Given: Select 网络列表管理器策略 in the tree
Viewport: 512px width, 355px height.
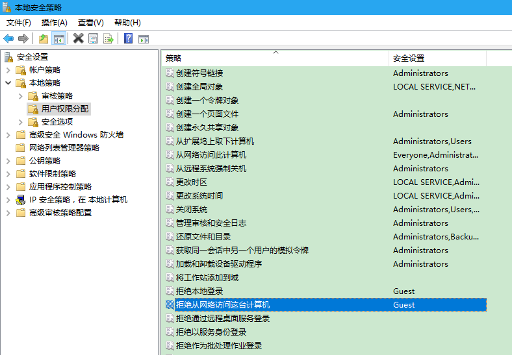Looking at the screenshot, I should tap(64, 148).
